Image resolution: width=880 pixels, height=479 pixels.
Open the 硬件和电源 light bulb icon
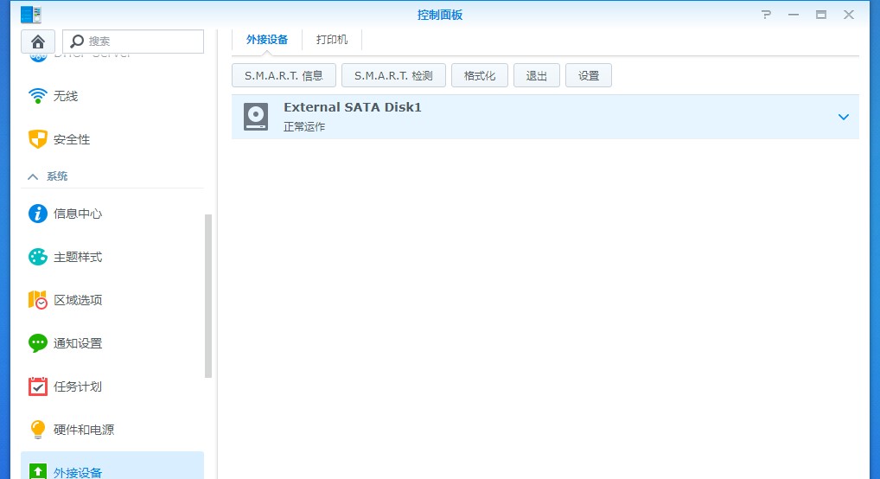pos(37,430)
